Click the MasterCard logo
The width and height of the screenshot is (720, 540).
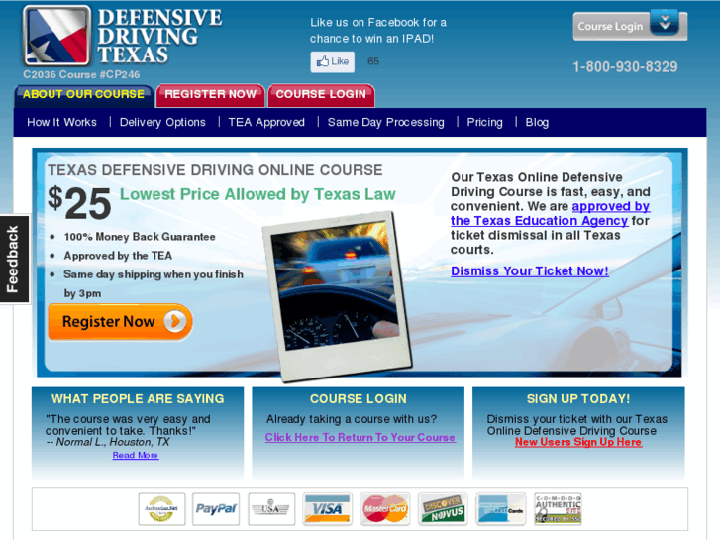[385, 508]
